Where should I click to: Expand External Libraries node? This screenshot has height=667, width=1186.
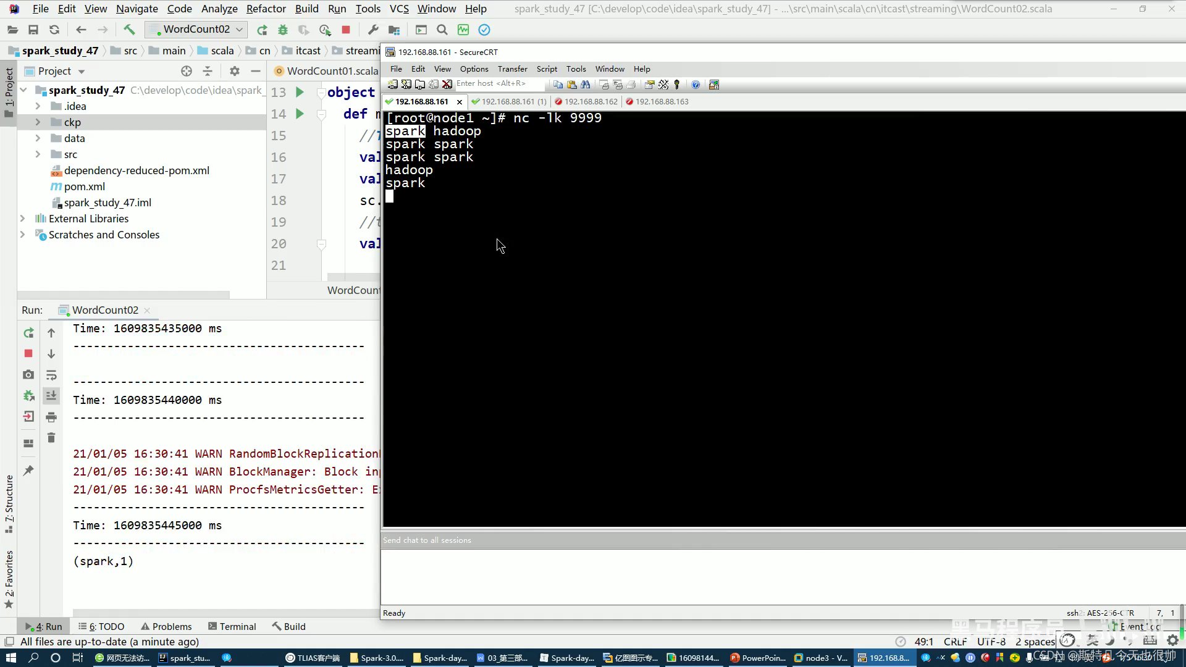point(23,219)
